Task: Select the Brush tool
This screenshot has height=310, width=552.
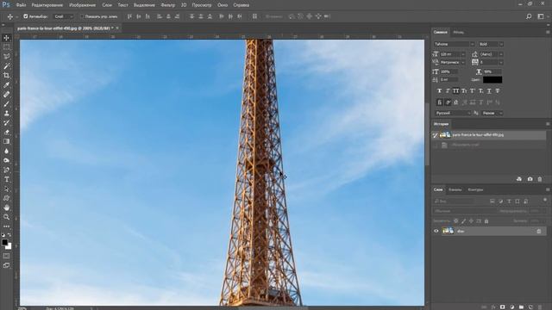Action: (6, 104)
